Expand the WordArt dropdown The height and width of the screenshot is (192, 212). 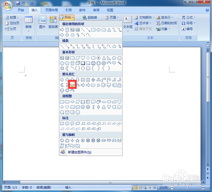click(143, 23)
